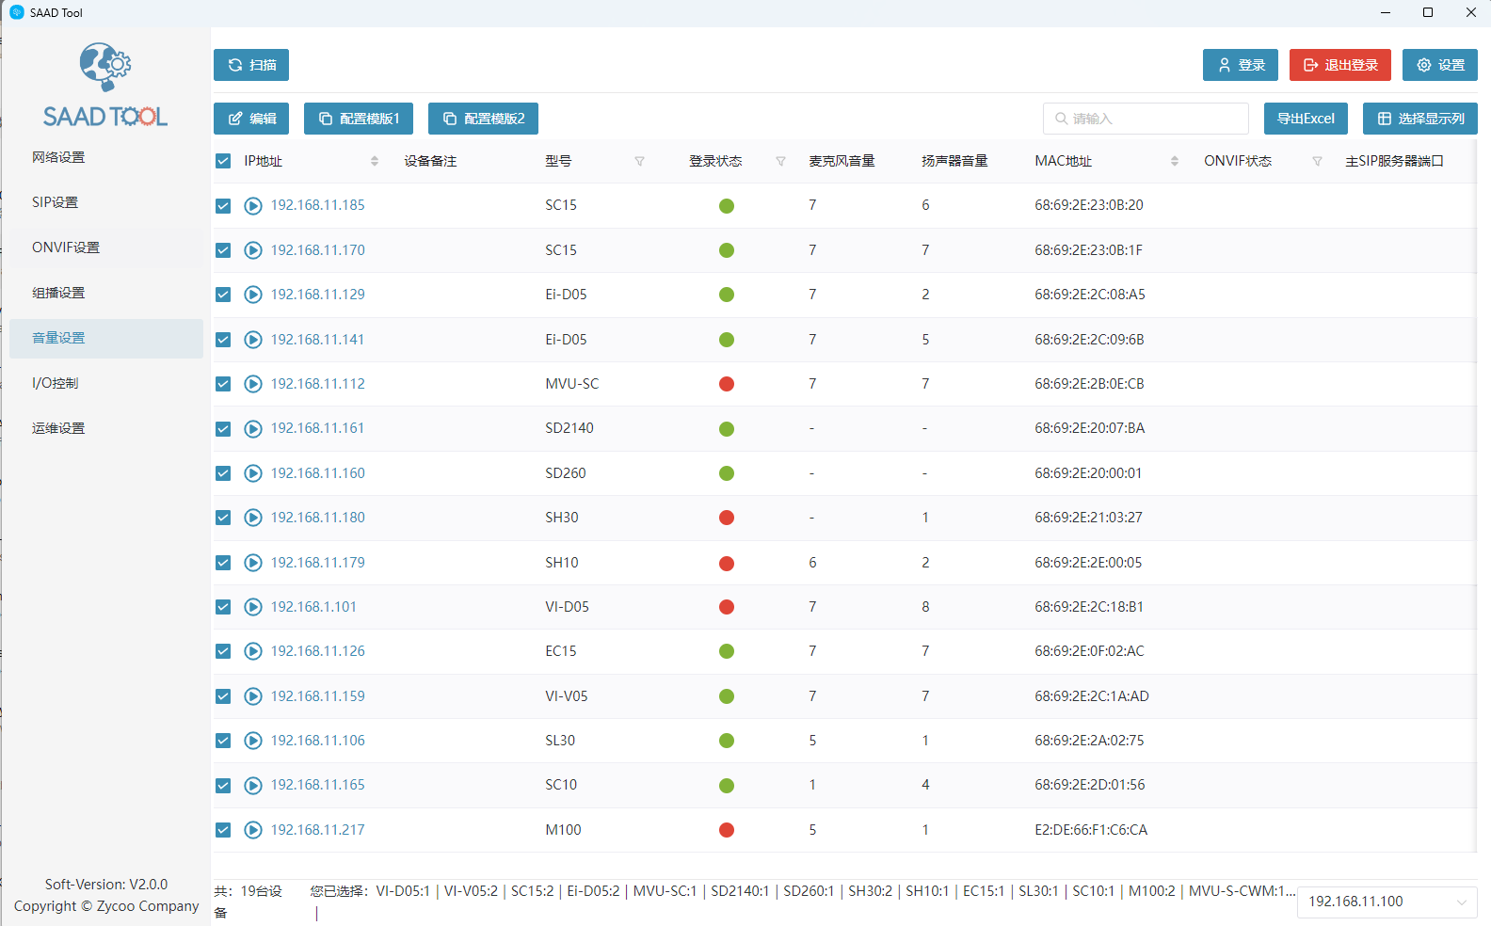Click the play icon beside 192.168.11.185
The width and height of the screenshot is (1491, 926).
(253, 206)
